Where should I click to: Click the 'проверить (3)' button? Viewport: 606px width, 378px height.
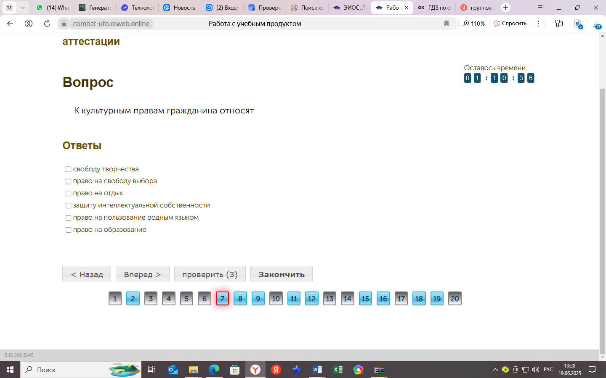tap(210, 274)
